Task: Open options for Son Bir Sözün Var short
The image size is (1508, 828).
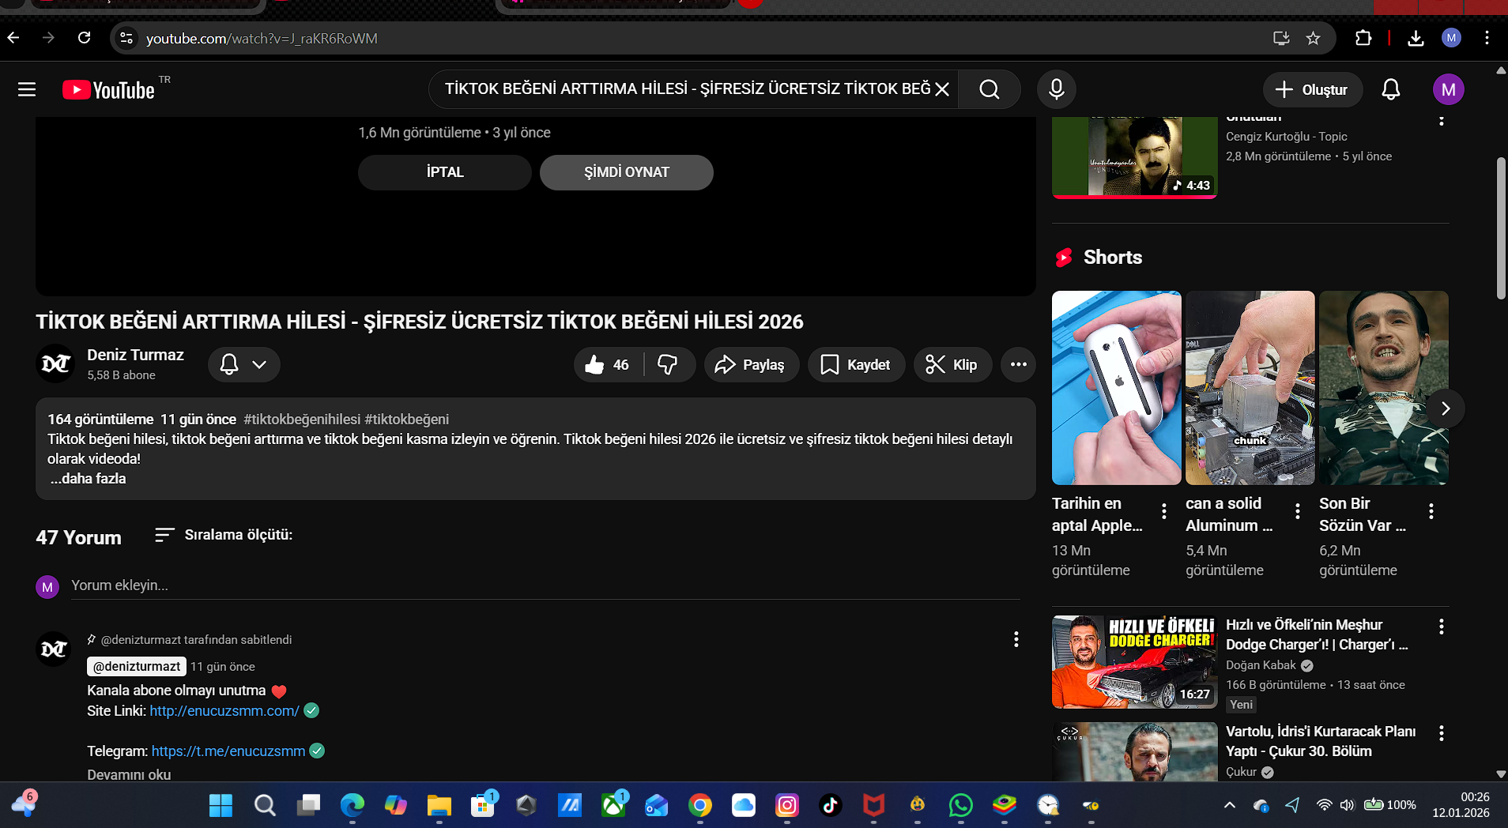Action: (x=1431, y=511)
